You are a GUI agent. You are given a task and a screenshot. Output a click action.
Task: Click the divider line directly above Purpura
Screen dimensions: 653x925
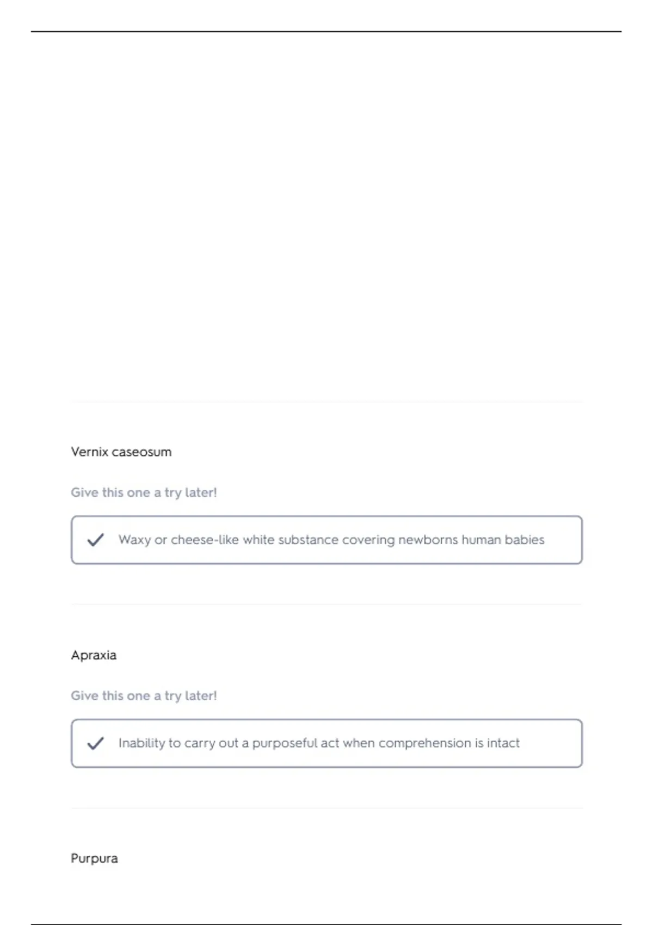click(326, 809)
